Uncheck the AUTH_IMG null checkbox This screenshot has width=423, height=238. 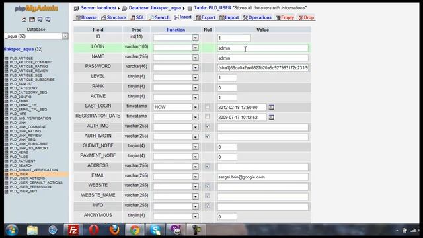point(207,126)
